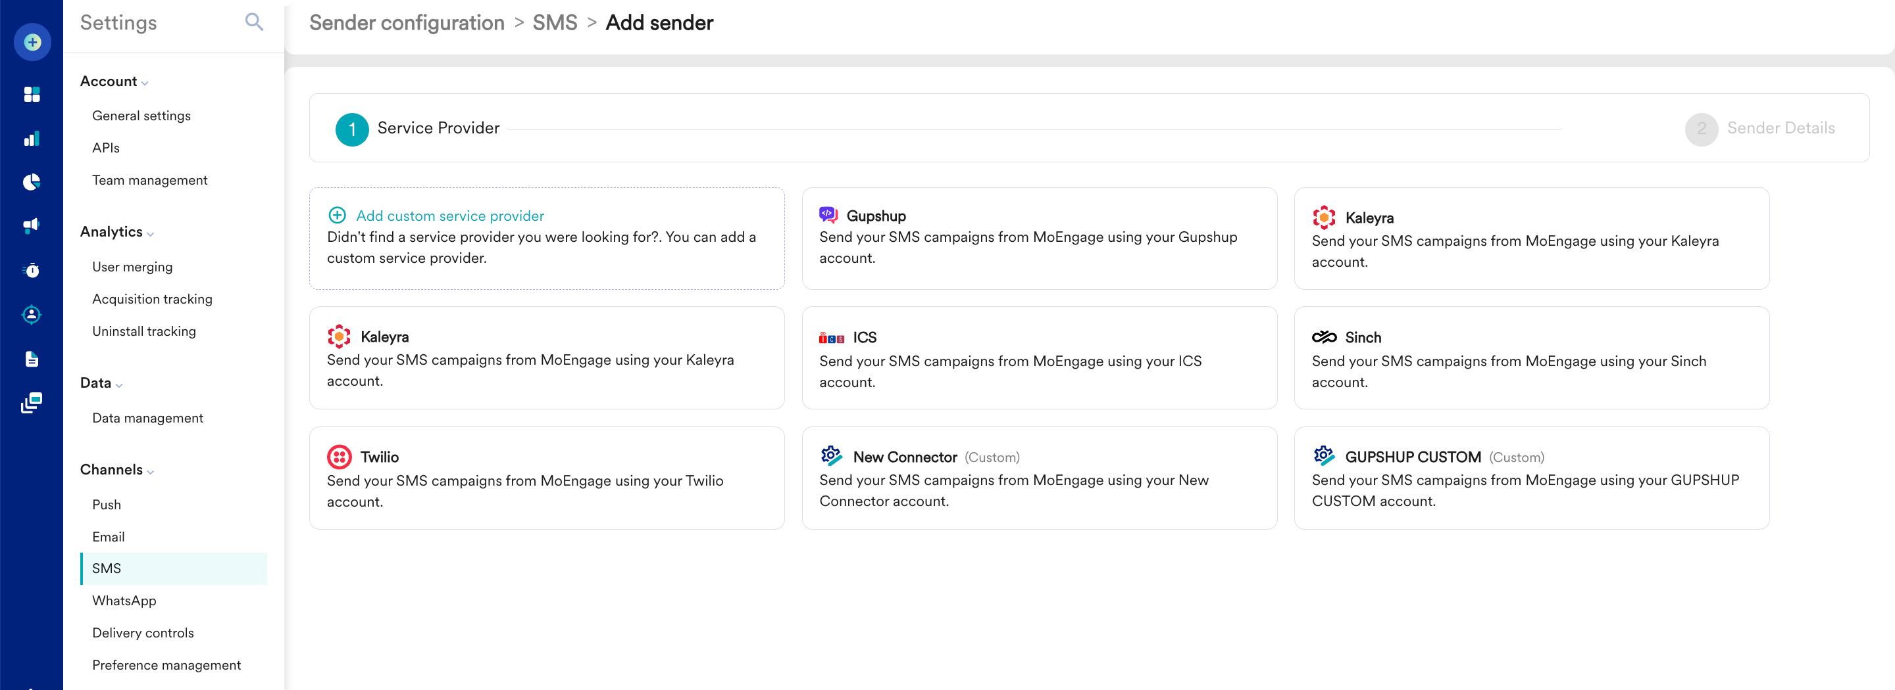Select SMS channel in sidebar

point(174,568)
